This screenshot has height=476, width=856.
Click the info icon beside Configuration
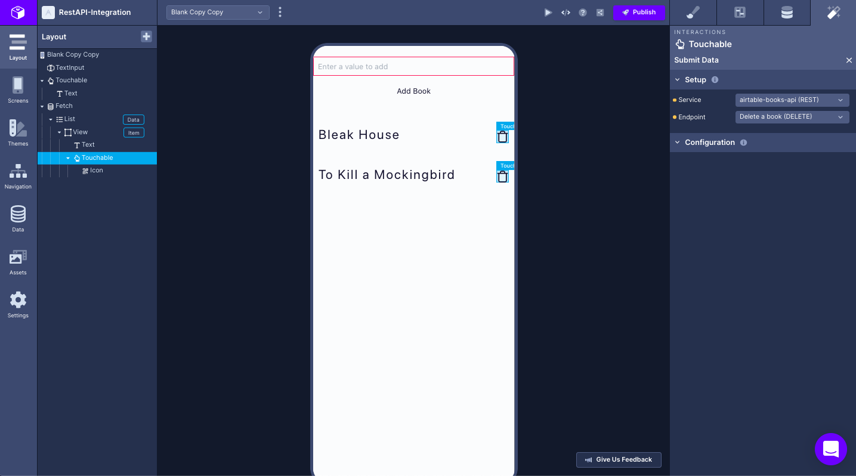click(743, 143)
